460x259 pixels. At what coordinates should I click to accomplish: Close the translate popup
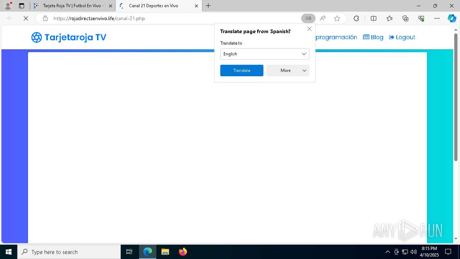point(309,29)
